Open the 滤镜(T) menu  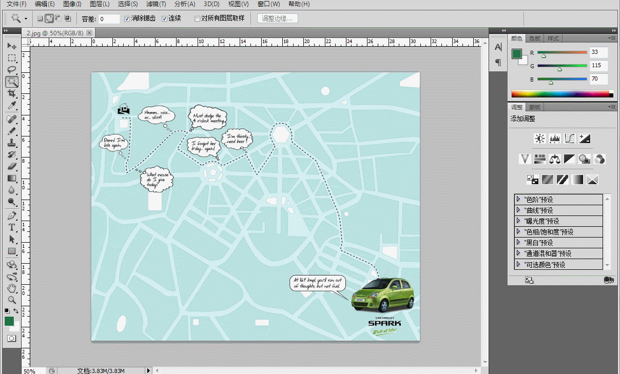point(156,4)
